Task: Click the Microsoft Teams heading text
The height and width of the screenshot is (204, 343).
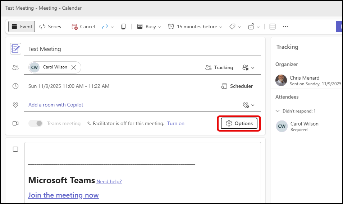Action: coord(62,180)
